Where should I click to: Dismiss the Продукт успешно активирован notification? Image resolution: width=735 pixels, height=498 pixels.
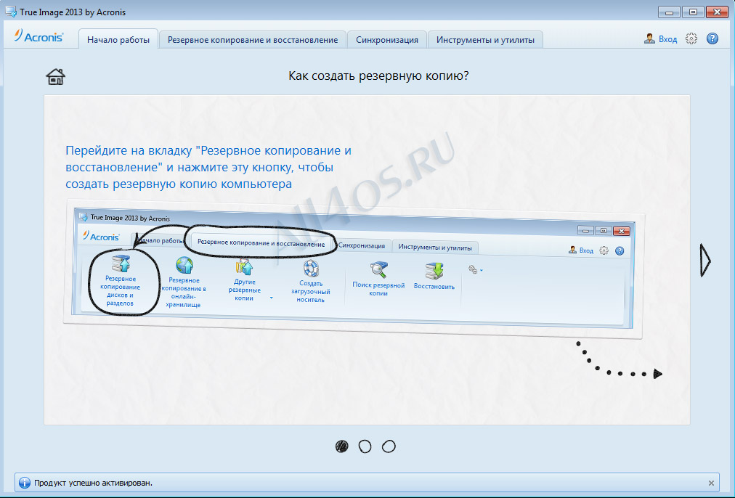711,483
